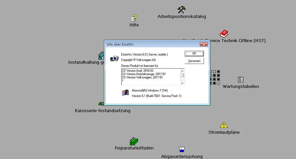This screenshot has height=159, width=296.
Task: Click the ElsaWin computer icon in dialog
Action: click(x=114, y=58)
